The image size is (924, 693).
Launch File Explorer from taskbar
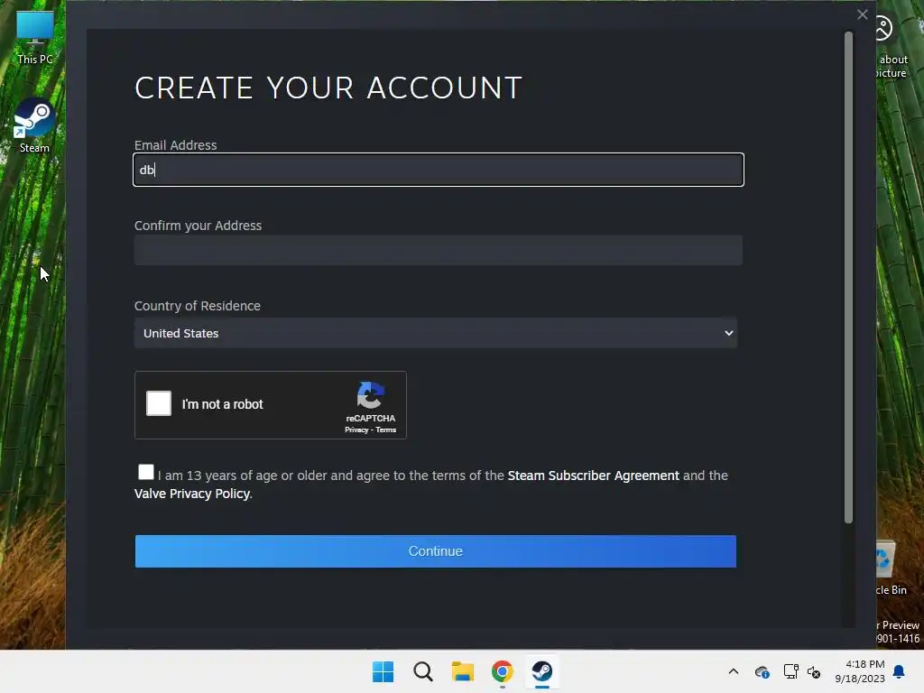click(x=463, y=671)
